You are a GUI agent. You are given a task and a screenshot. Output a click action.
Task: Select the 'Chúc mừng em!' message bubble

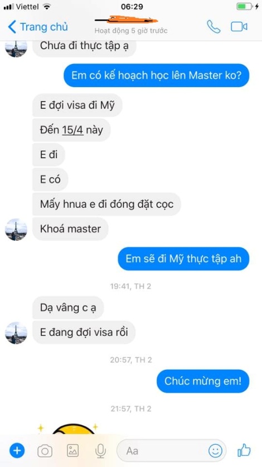click(x=203, y=381)
